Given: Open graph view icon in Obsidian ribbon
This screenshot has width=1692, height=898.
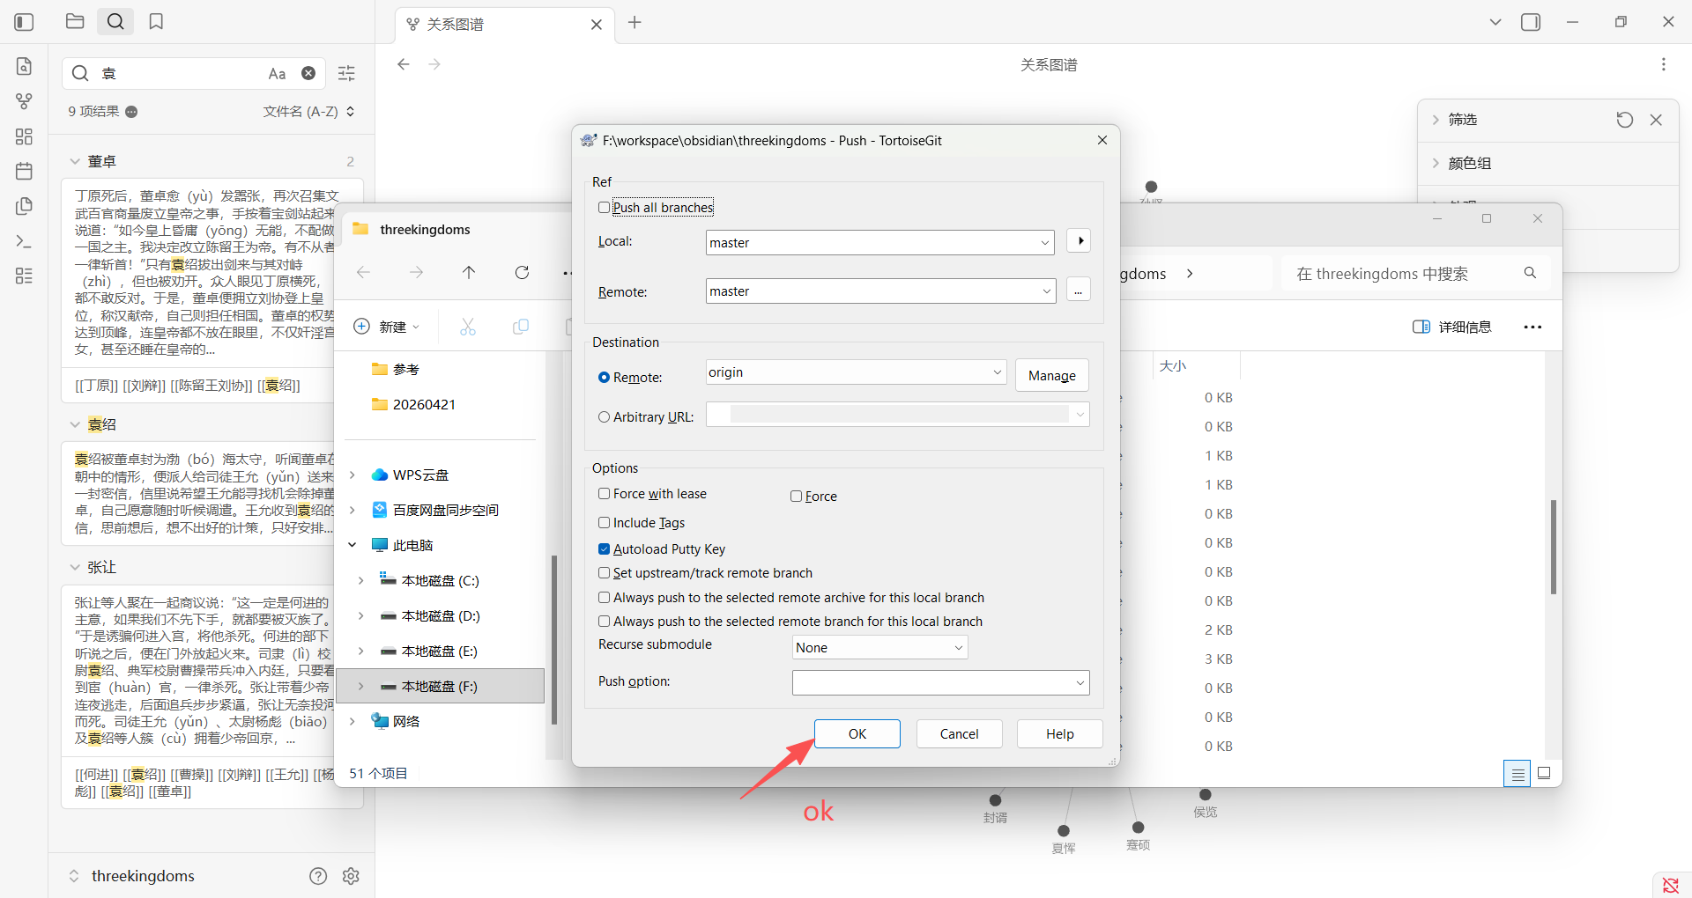Looking at the screenshot, I should [24, 101].
